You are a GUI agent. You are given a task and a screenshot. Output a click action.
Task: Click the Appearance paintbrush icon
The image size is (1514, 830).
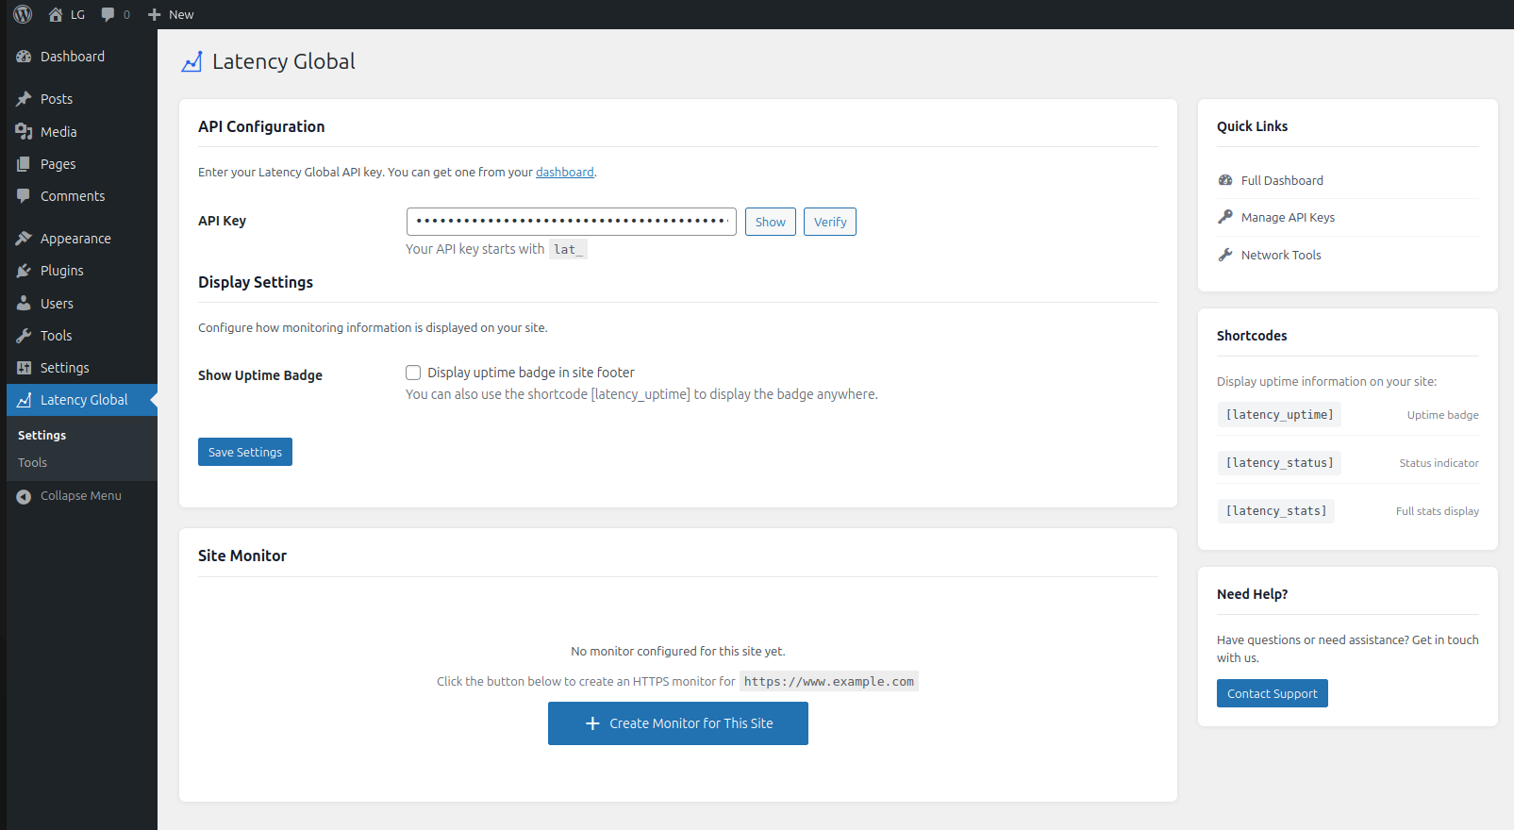[x=24, y=239]
